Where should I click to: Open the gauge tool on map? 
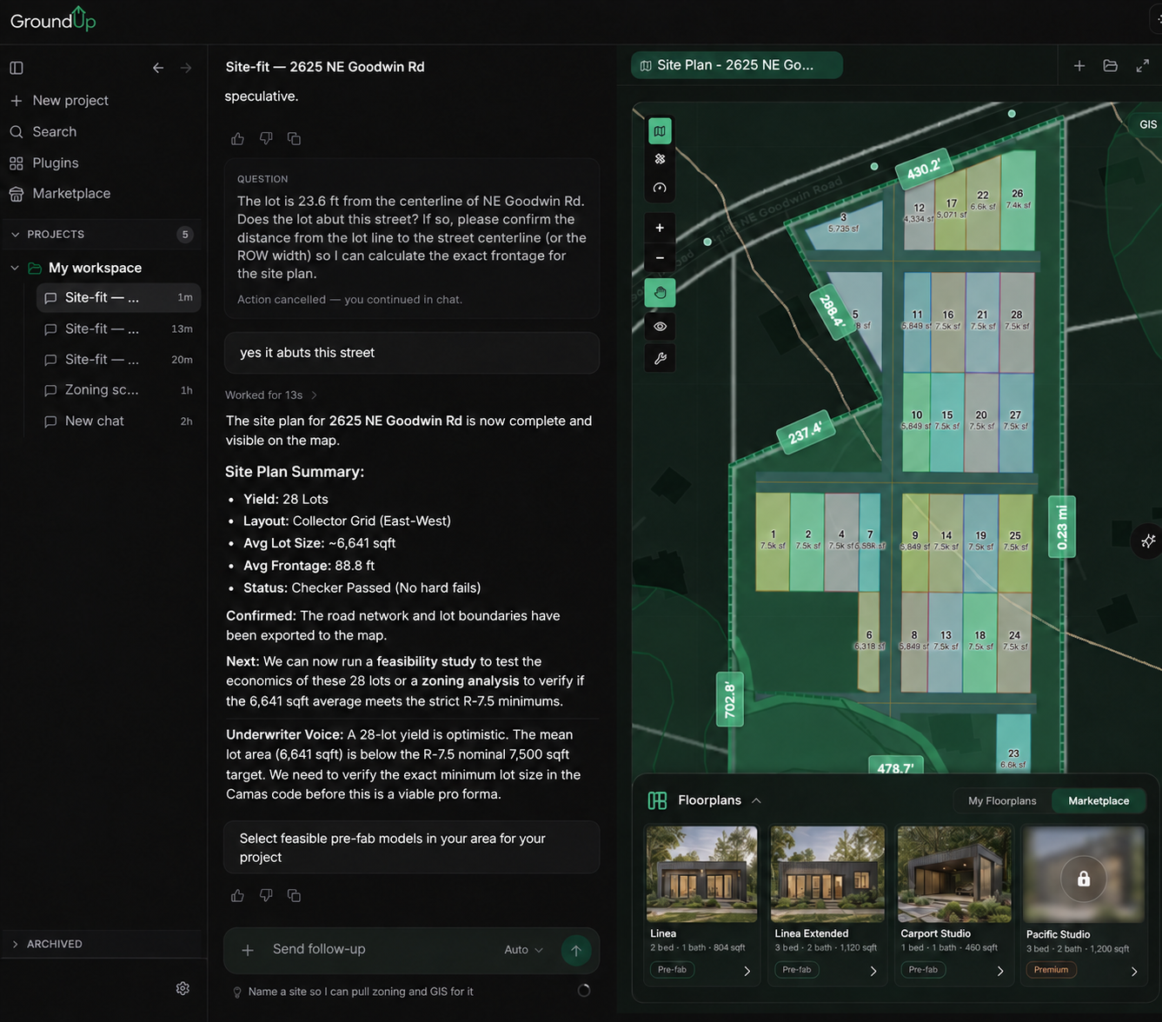[x=660, y=188]
